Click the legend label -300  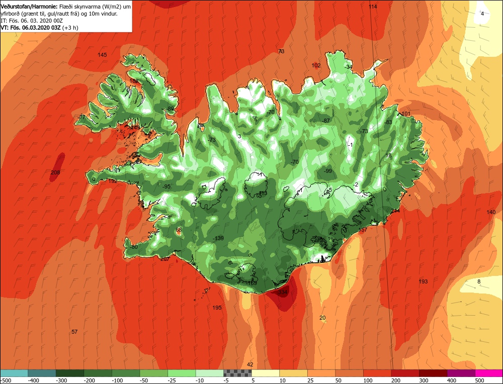pos(62,380)
